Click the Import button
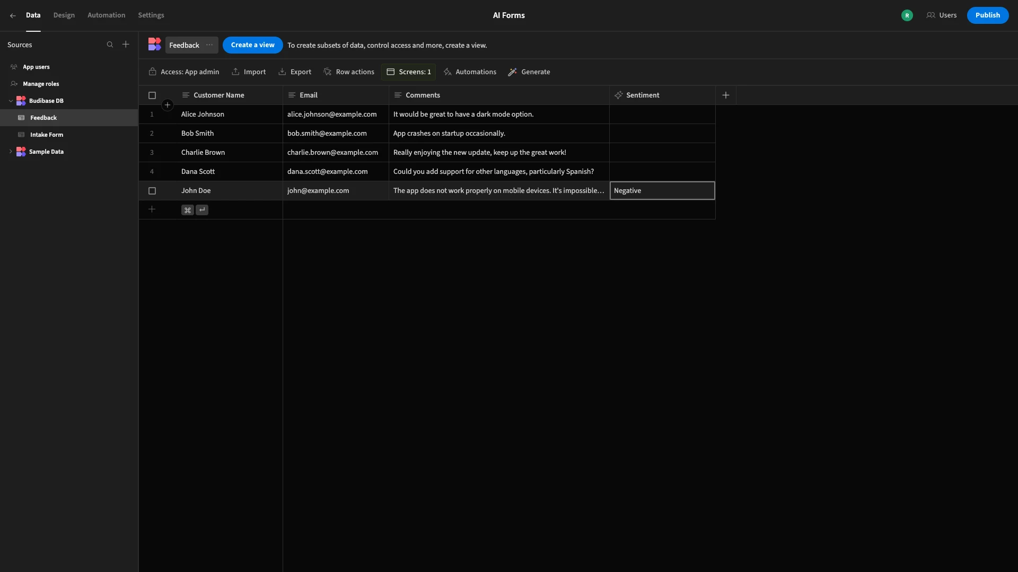Screen dimensions: 1018x572 pyautogui.click(x=249, y=72)
